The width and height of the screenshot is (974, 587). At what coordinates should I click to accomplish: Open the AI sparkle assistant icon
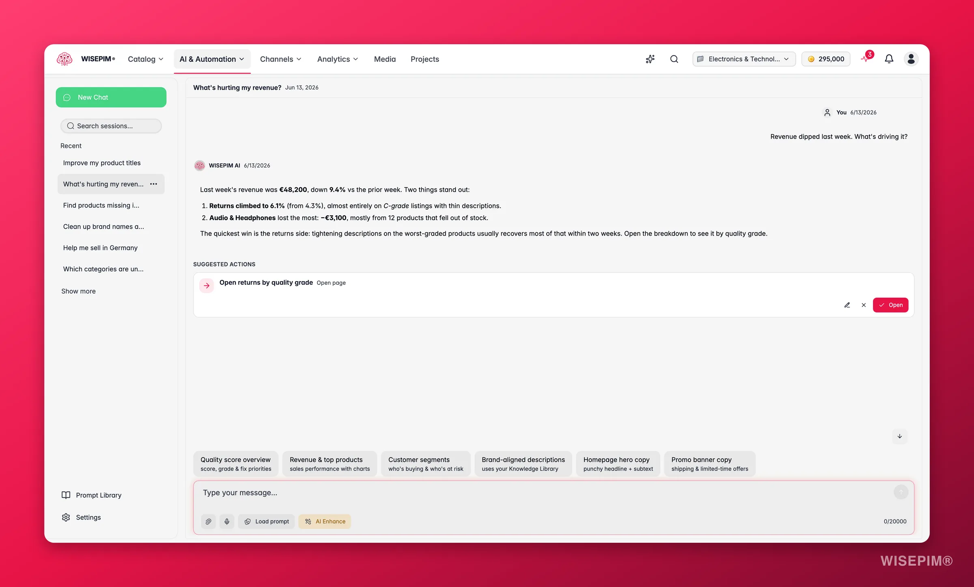pos(650,59)
